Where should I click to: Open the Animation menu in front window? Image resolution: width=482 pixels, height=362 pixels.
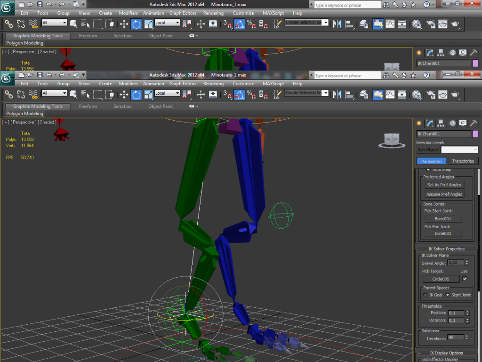[153, 84]
